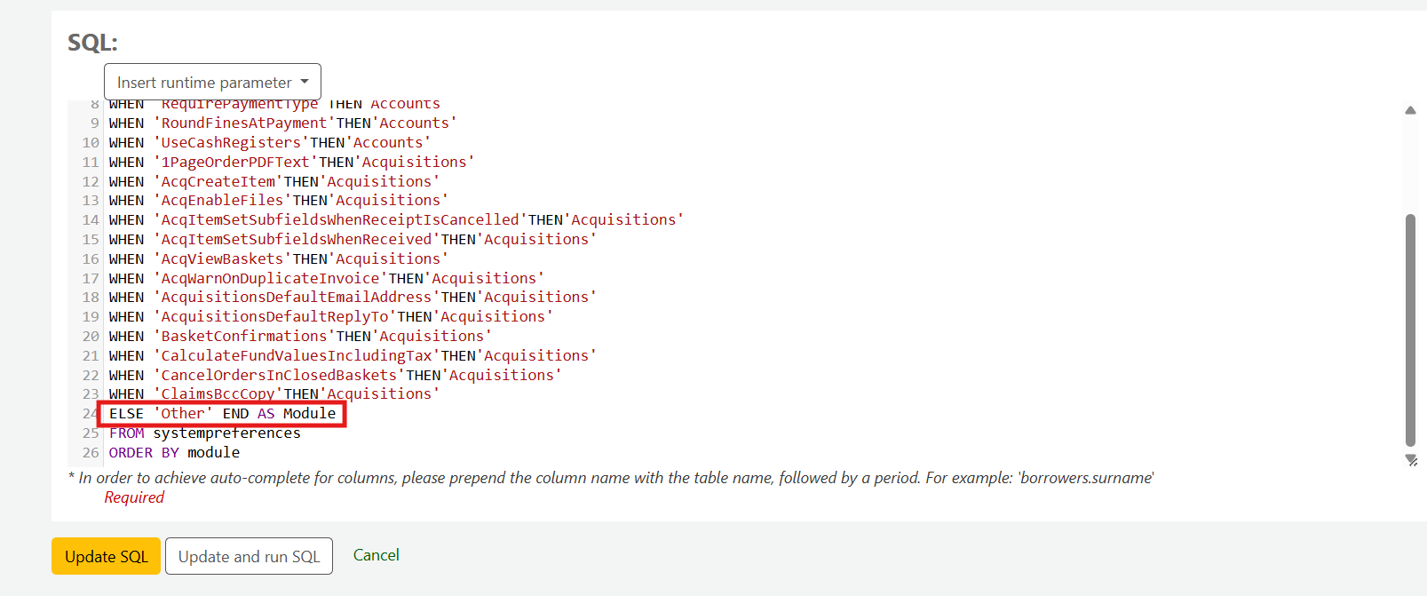
Task: Click the 'AcquisitionsDefaultReplyTo' string
Action: click(274, 317)
